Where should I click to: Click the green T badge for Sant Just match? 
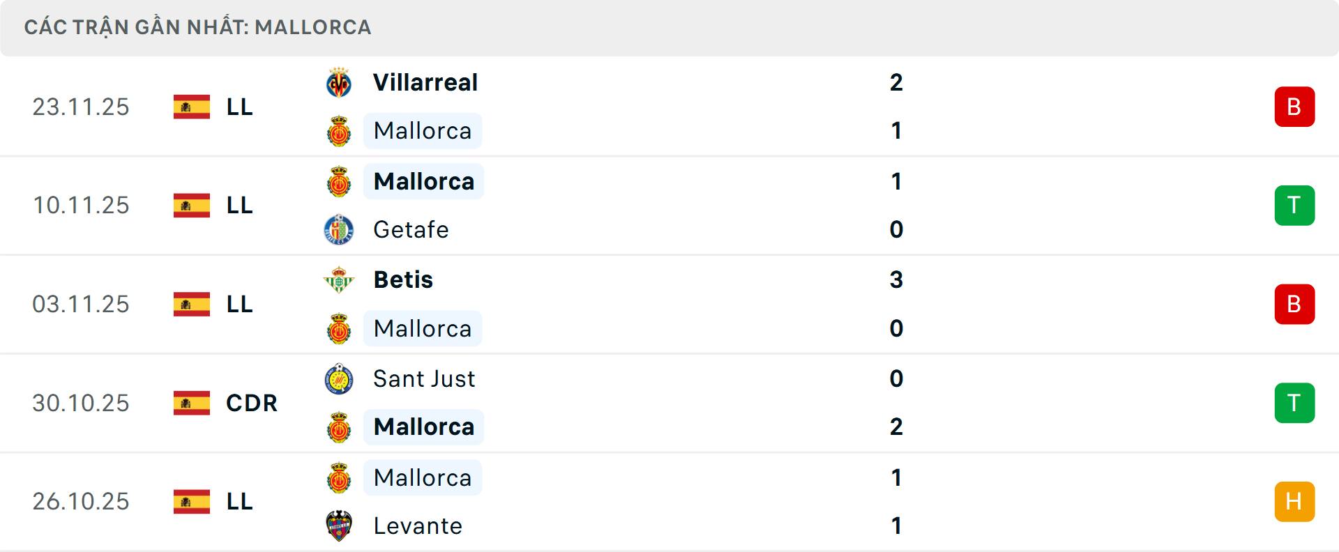(1294, 403)
